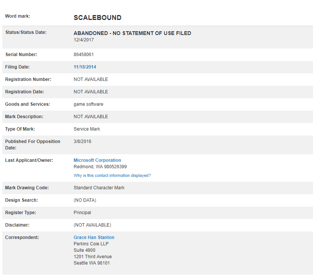The height and width of the screenshot is (277, 316).
Task: Click the Registration Date 'NOT AVAILABLE' value
Action: [x=91, y=92]
